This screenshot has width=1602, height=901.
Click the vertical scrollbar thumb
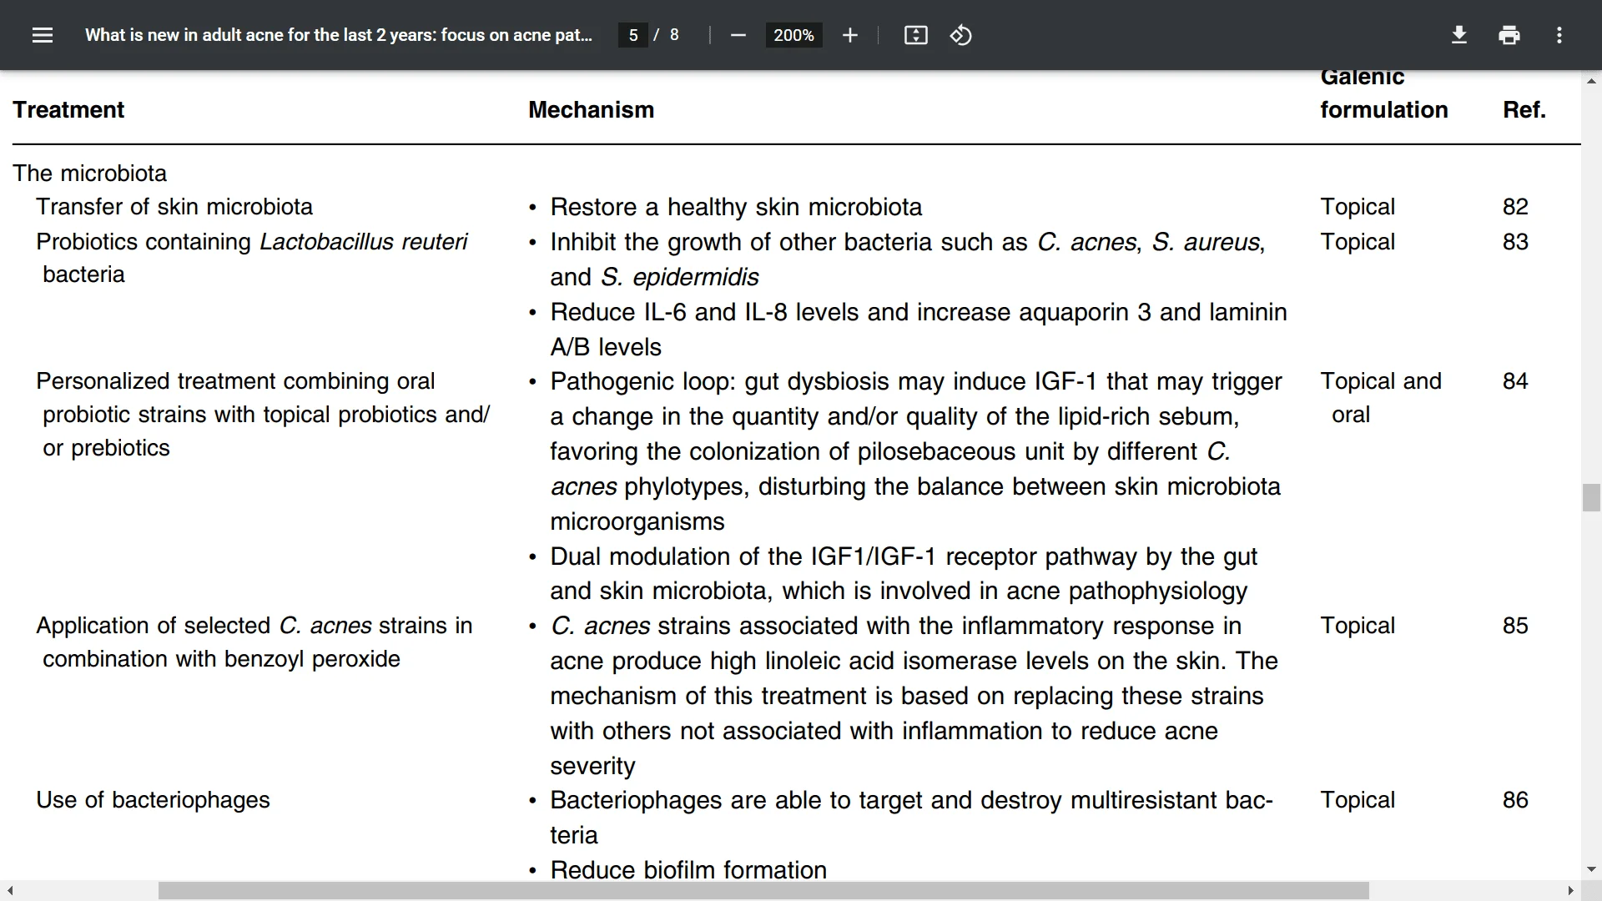coord(1591,497)
